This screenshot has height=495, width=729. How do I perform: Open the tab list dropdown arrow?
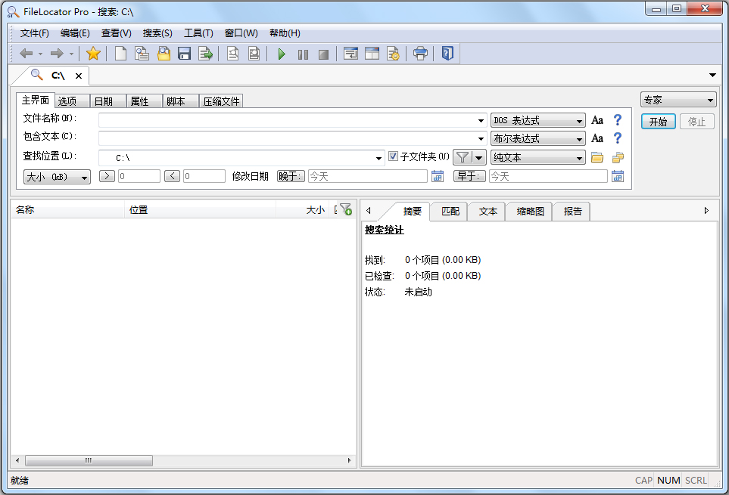tap(712, 75)
